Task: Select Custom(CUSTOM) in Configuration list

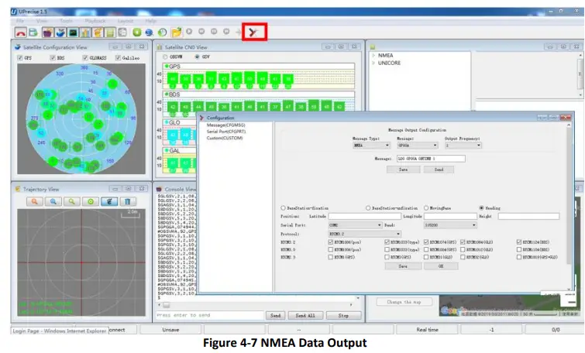Action: (225, 138)
